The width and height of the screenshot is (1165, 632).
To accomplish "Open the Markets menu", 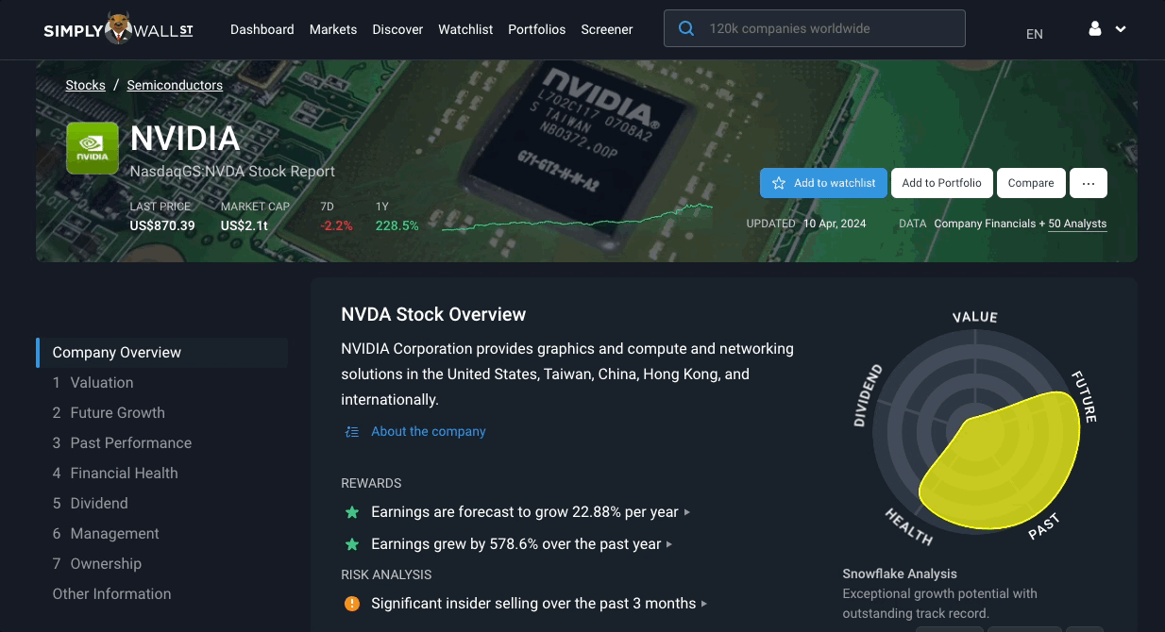I will (x=333, y=29).
